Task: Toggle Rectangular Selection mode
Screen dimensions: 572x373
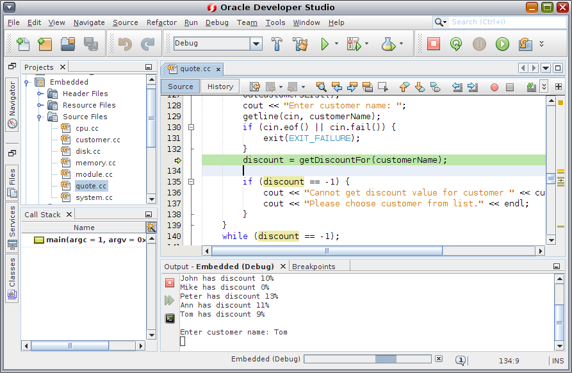Action: click(x=382, y=87)
